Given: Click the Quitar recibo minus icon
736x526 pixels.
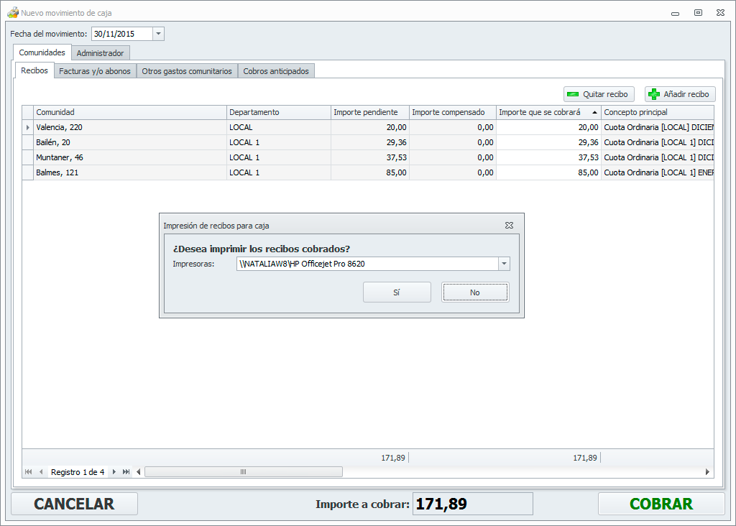Looking at the screenshot, I should [x=573, y=94].
